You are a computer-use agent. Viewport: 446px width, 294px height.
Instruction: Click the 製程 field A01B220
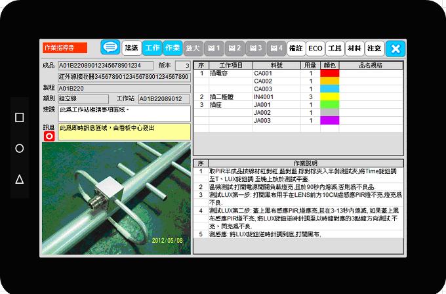point(125,88)
